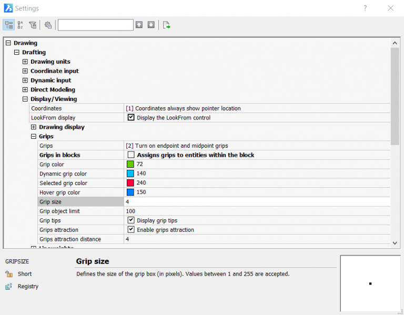Image resolution: width=404 pixels, height=315 pixels.
Task: Click scrollbar up arrow
Action: [395, 43]
